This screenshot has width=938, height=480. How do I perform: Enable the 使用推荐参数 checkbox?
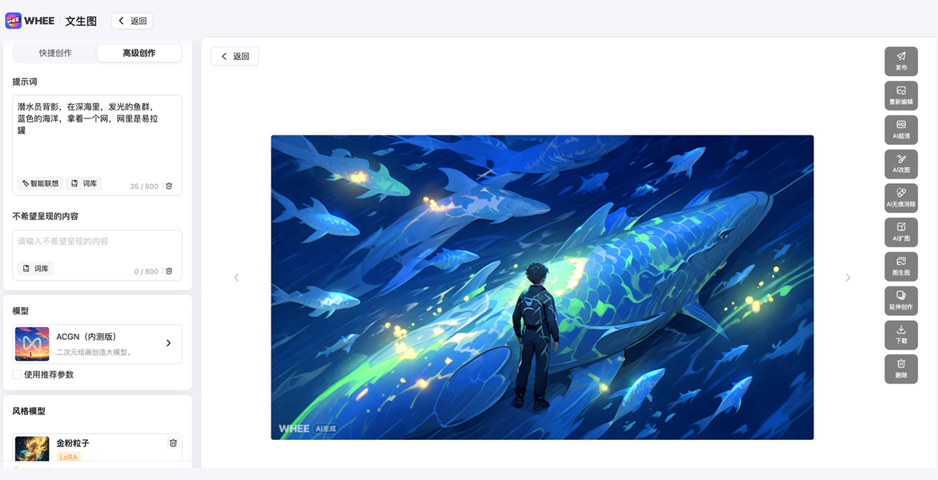coord(18,374)
